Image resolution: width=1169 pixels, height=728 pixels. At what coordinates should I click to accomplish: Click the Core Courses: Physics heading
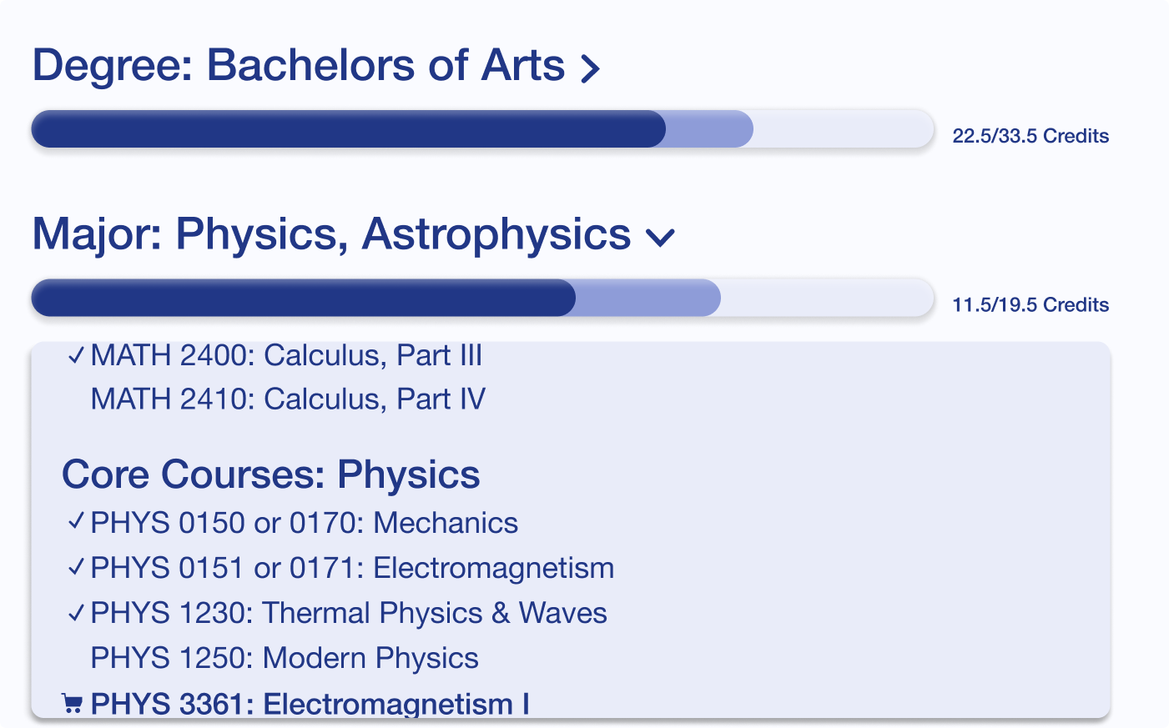pyautogui.click(x=271, y=474)
